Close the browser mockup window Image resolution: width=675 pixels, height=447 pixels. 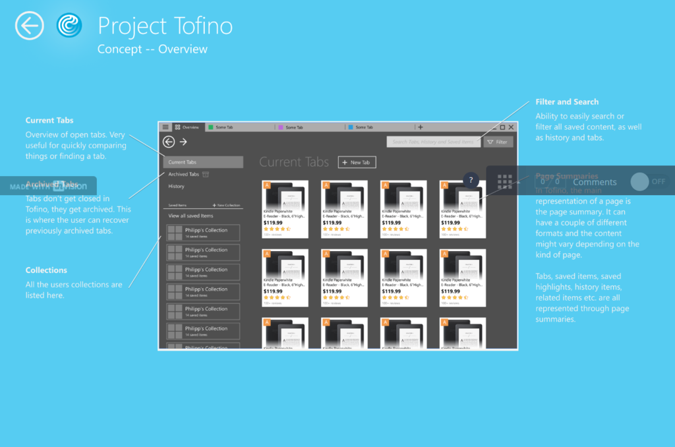pyautogui.click(x=511, y=127)
